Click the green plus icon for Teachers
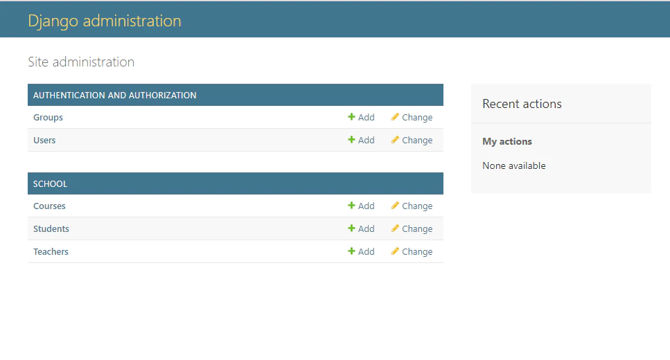Image resolution: width=670 pixels, height=360 pixels. tap(351, 251)
